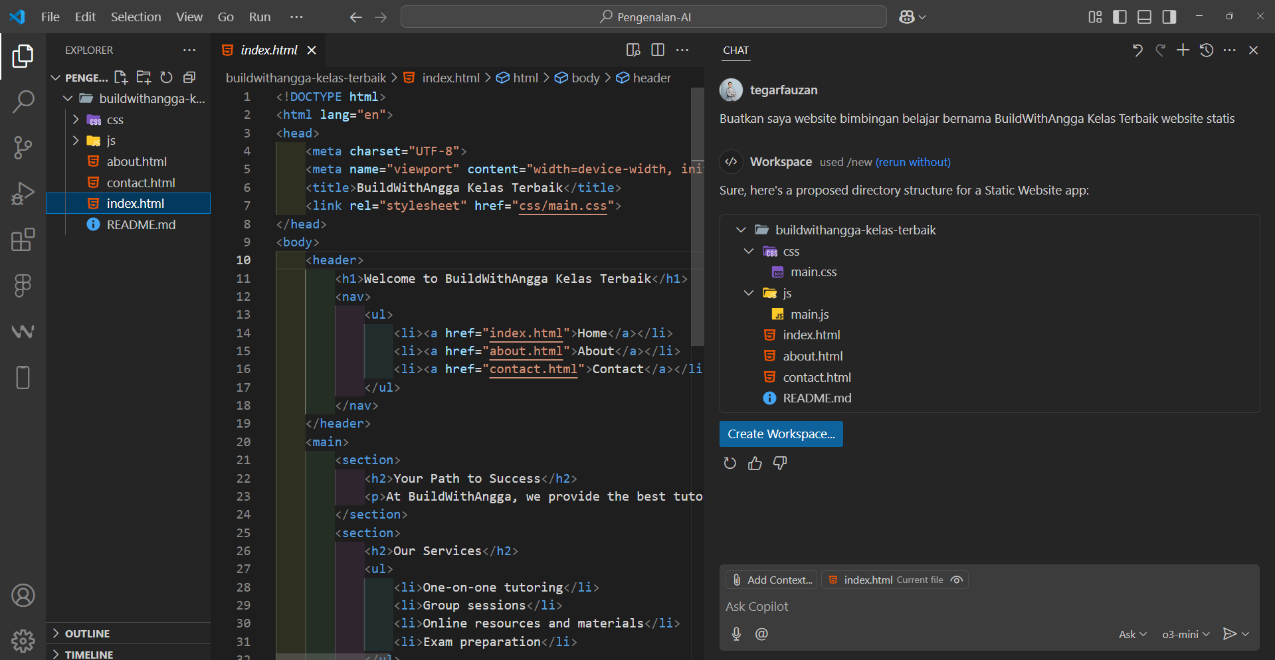Customize editor layout
Image resolution: width=1275 pixels, height=660 pixels.
(1095, 17)
